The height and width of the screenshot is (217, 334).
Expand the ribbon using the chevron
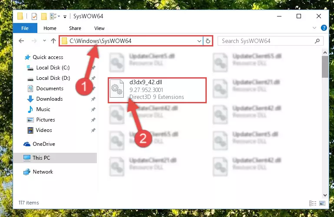click(x=314, y=28)
